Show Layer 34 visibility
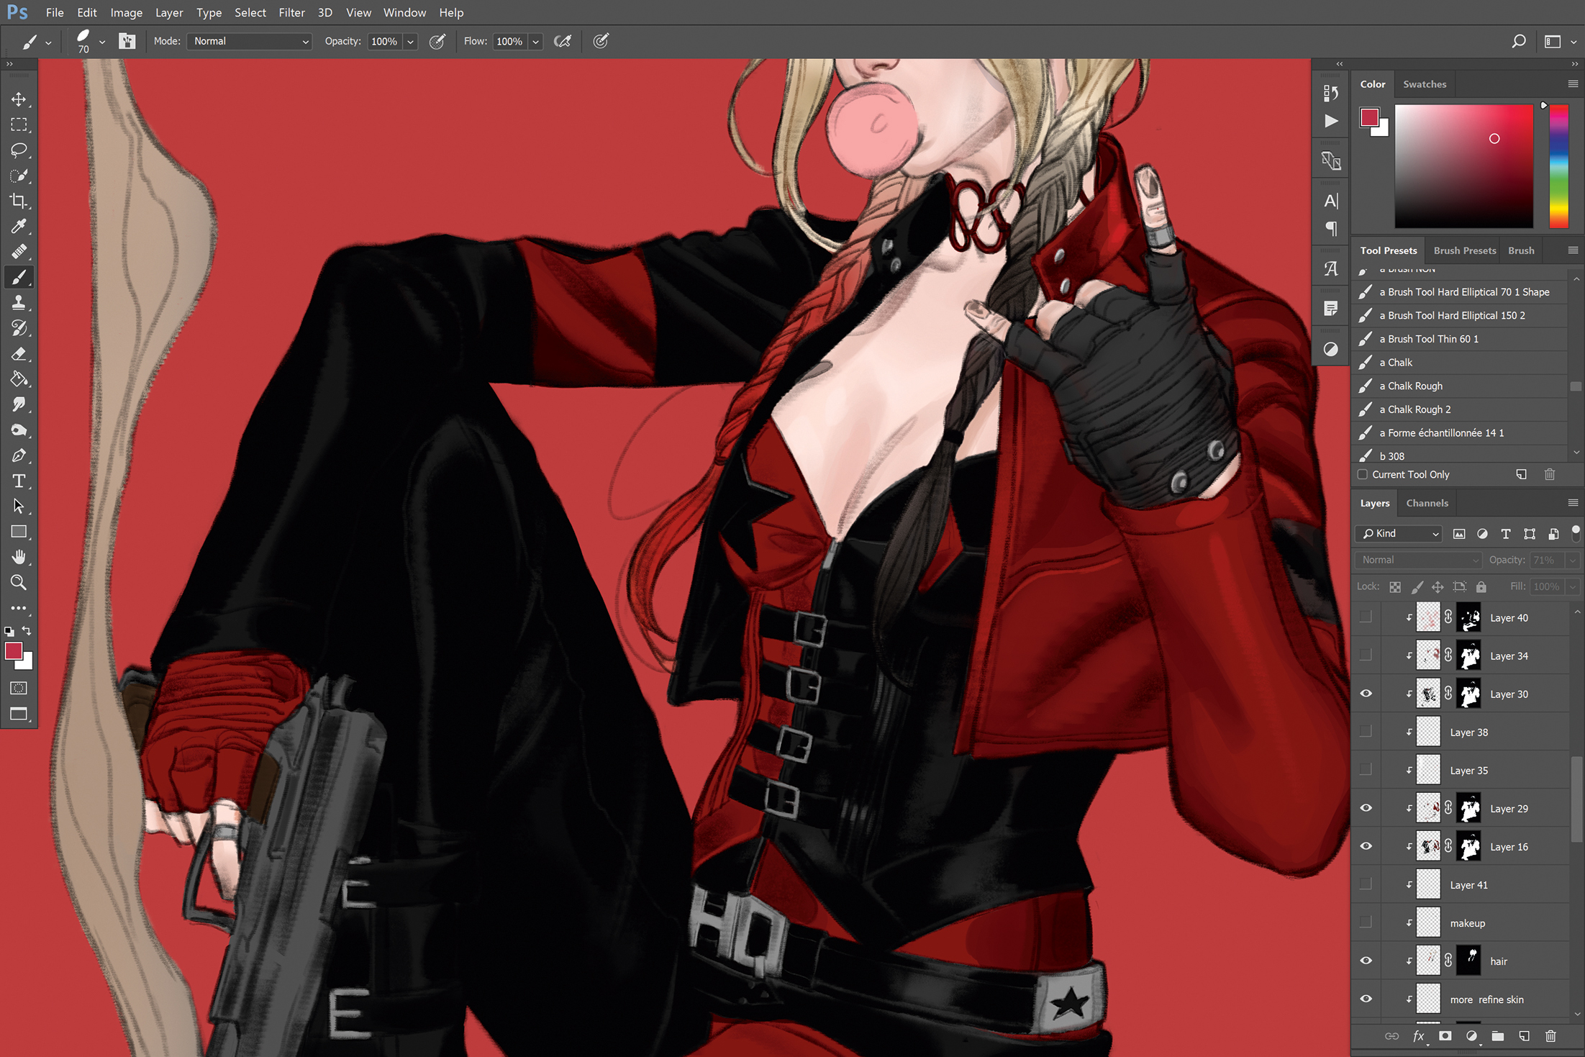Viewport: 1585px width, 1057px height. [1366, 655]
